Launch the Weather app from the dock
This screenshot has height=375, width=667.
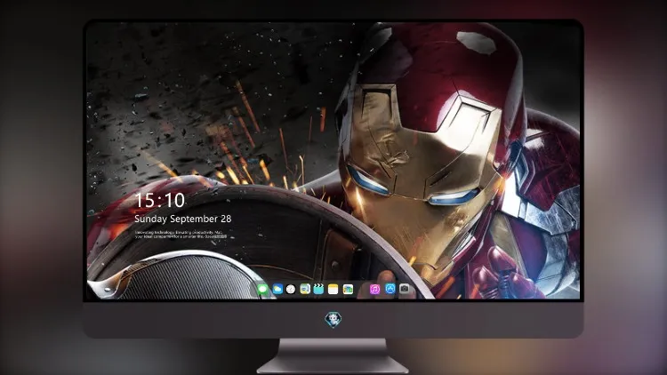click(x=277, y=289)
